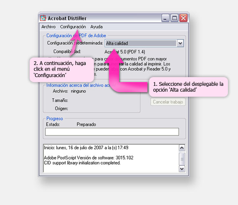Image resolution: width=238 pixels, height=205 pixels.
Task: Open the Archivo menu
Action: tap(48, 27)
